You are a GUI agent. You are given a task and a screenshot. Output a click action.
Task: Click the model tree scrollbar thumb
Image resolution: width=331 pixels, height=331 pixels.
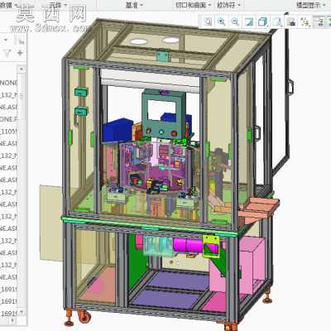22,96
